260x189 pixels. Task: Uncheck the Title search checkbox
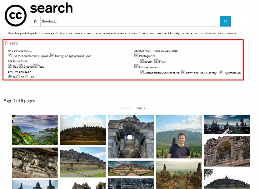[10, 66]
